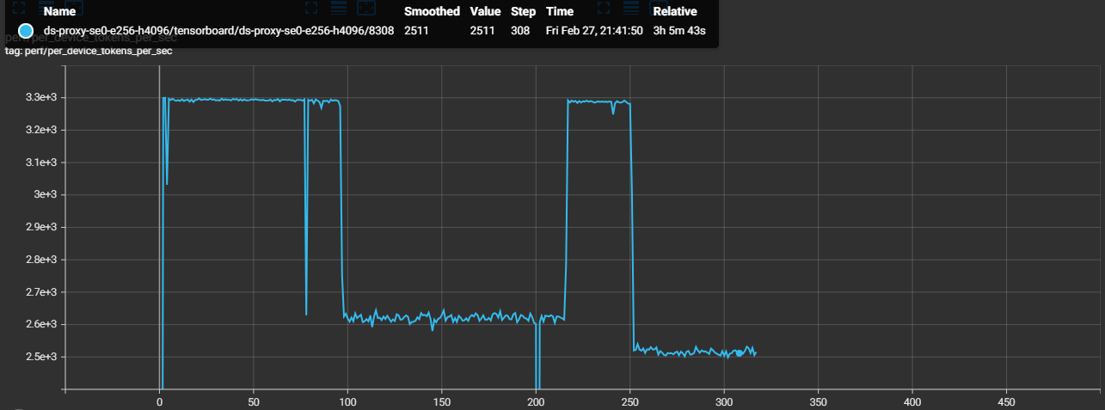Click the 'Value' tooltip column header
This screenshot has width=1105, height=410.
tap(485, 12)
